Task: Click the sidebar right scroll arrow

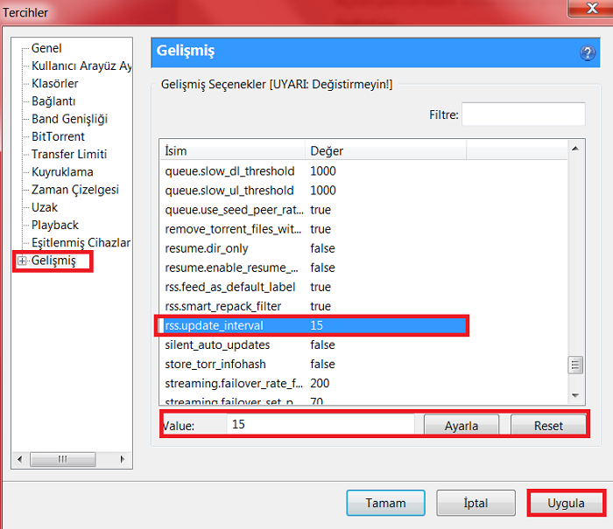Action: (x=123, y=459)
